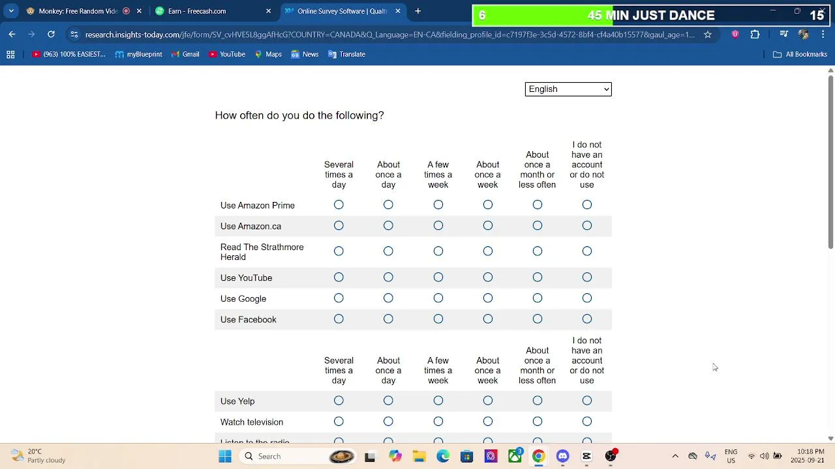Viewport: 835px width, 469px height.
Task: Select Several times a day for Amazon Prime
Action: pos(339,205)
